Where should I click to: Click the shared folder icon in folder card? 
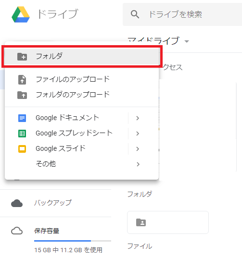point(141,222)
